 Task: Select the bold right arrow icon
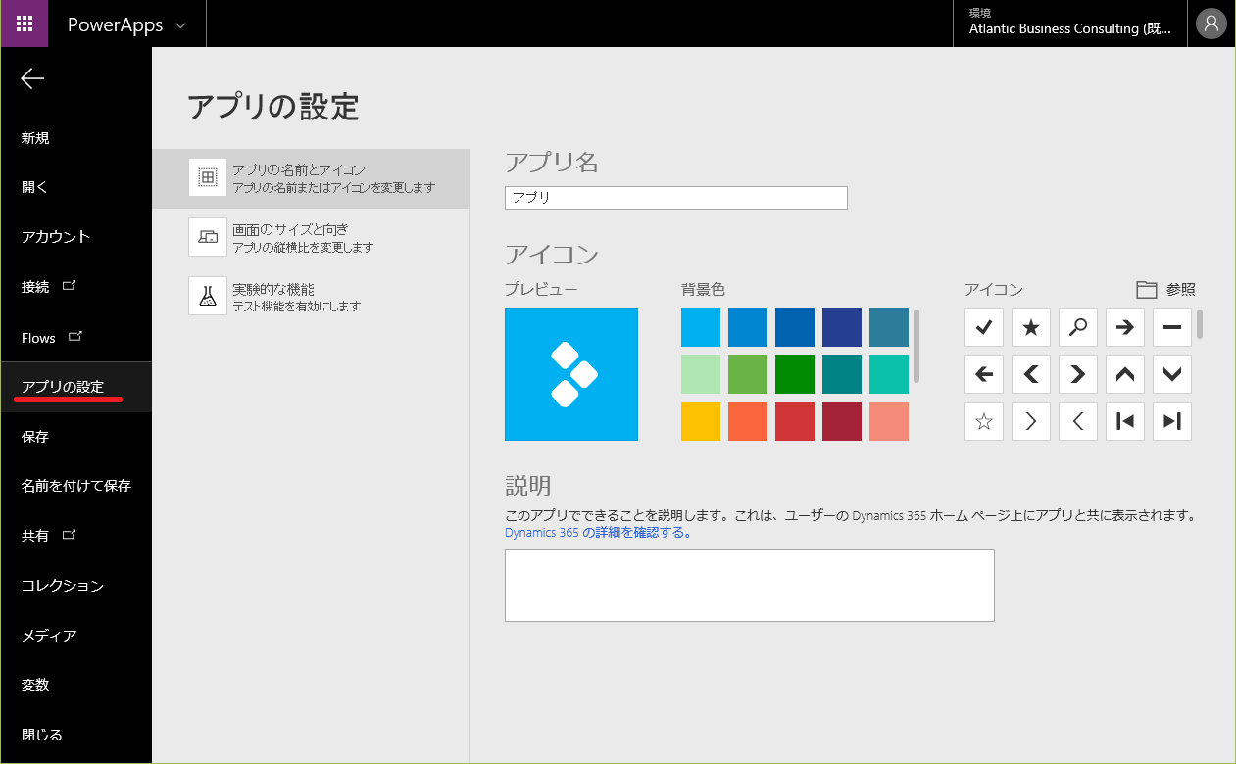pos(1125,327)
